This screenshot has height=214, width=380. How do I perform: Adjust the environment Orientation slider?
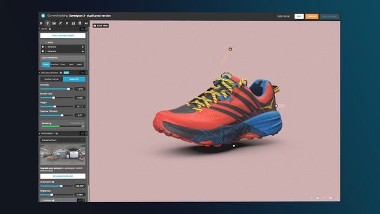coord(56,186)
